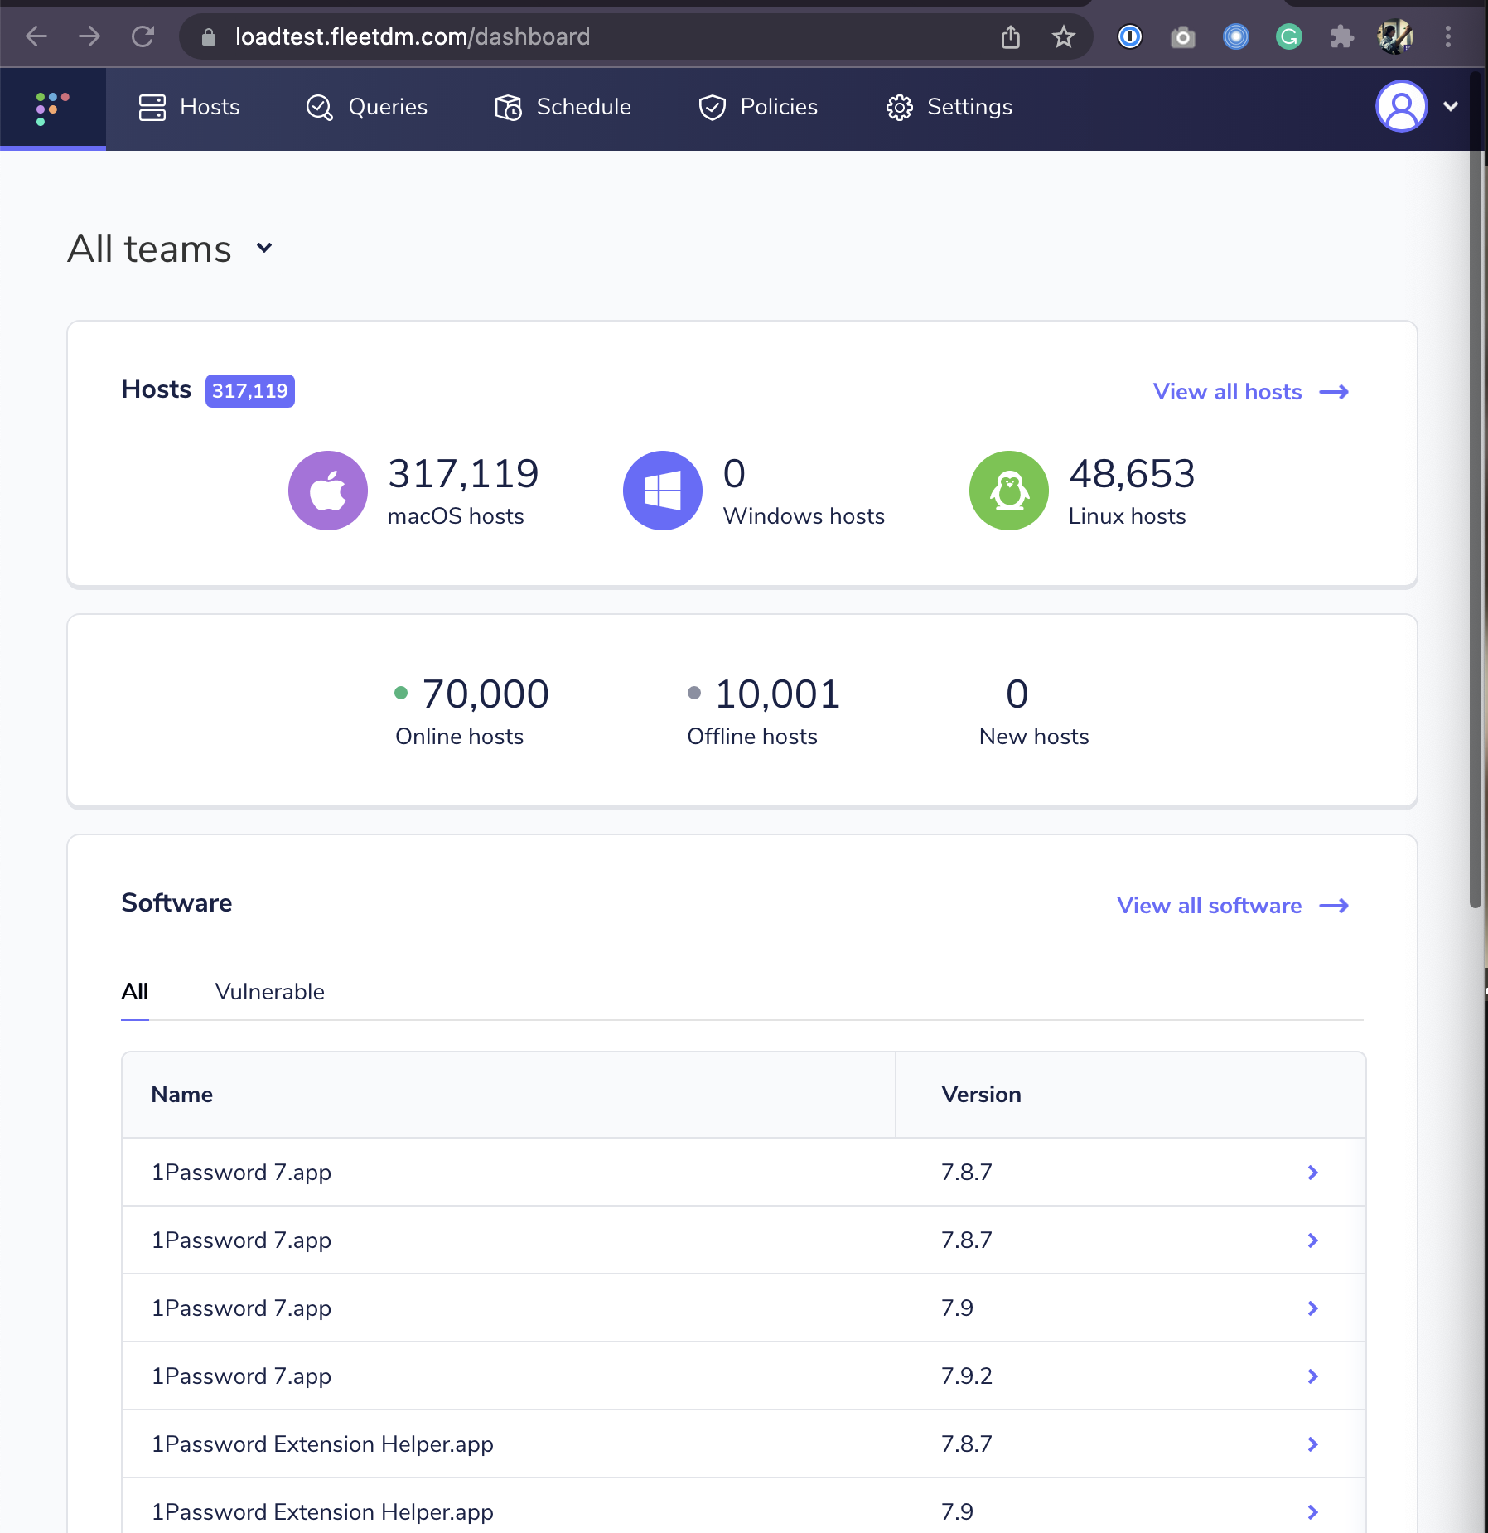Click the Fleet logo in top left
This screenshot has width=1488, height=1533.
click(51, 107)
